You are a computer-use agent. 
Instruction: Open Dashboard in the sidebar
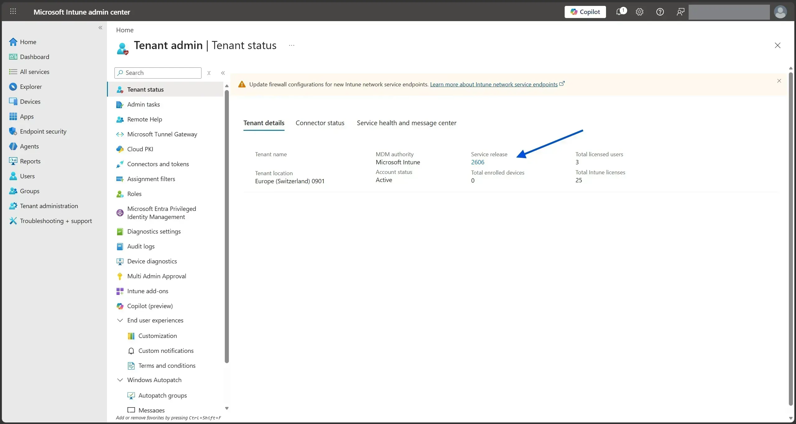click(34, 57)
